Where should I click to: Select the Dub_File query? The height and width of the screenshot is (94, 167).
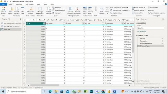(11, 29)
